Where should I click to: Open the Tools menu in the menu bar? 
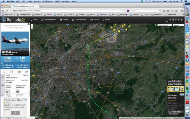(57, 1)
